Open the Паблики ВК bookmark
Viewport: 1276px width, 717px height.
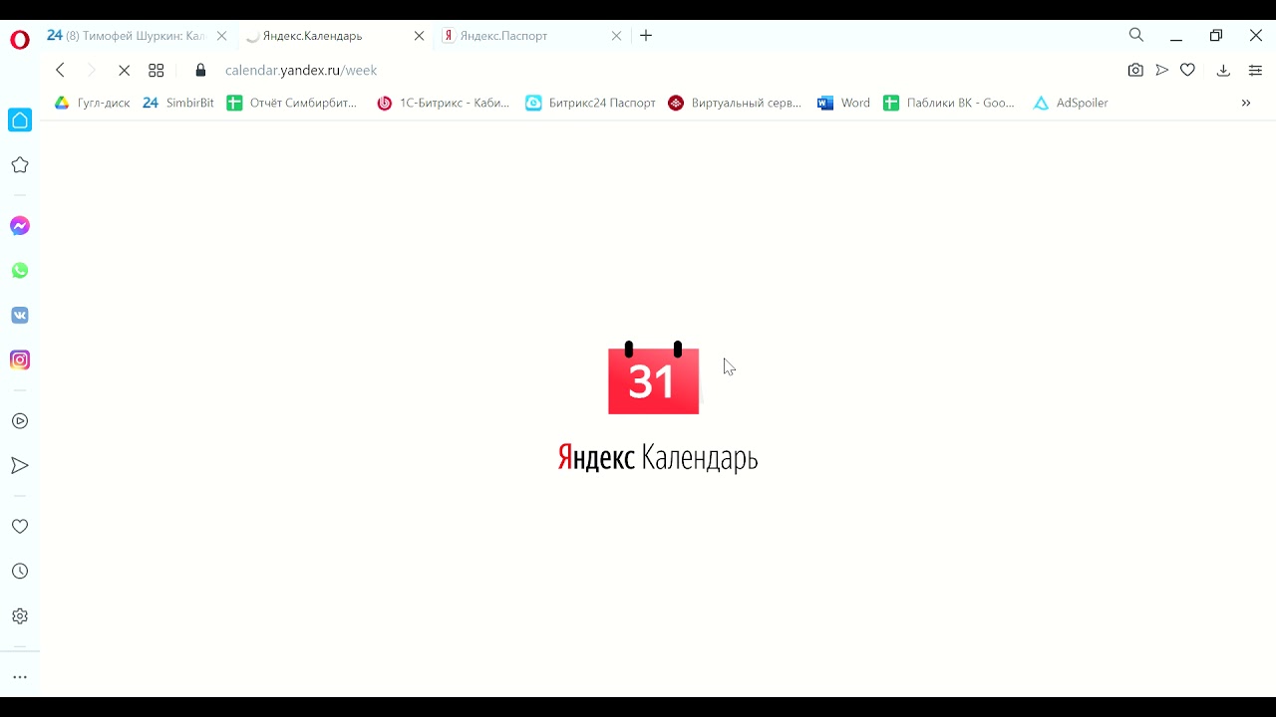click(949, 103)
